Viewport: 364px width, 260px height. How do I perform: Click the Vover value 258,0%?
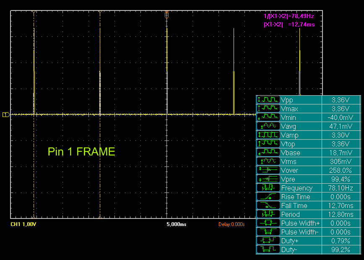[x=341, y=170]
